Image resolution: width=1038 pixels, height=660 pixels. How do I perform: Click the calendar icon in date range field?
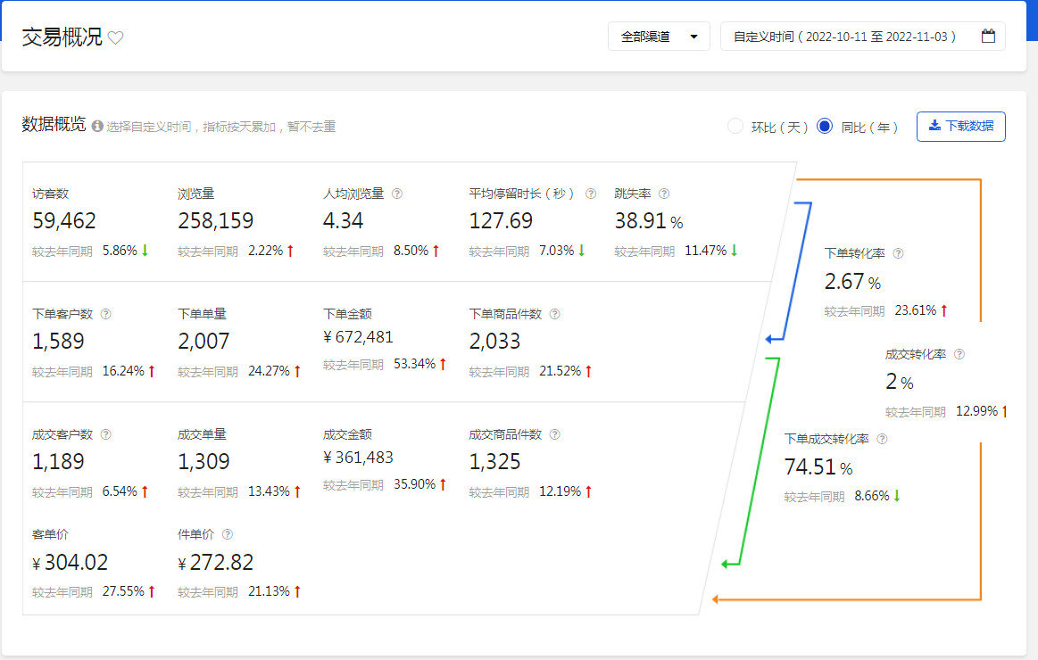pos(988,37)
